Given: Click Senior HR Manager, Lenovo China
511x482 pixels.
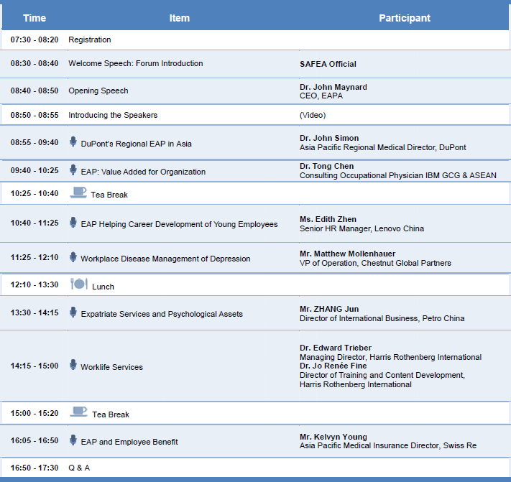Looking at the screenshot, I should coord(362,228).
